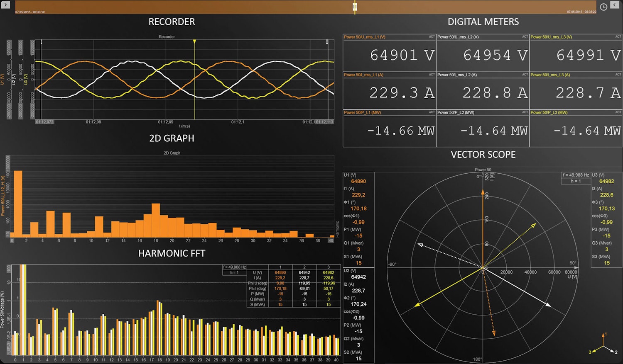Image resolution: width=623 pixels, height=364 pixels.
Task: Collapse the right panel arrow button
Action: pos(615,5)
